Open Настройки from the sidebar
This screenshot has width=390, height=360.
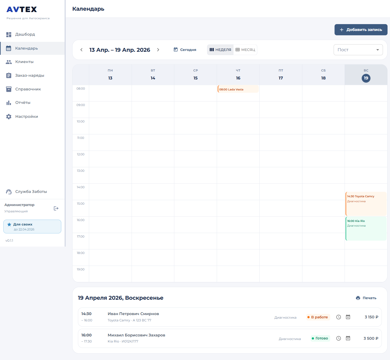coord(27,116)
